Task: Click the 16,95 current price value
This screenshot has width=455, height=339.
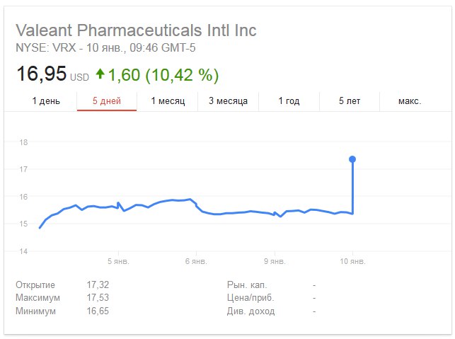Action: (42, 74)
